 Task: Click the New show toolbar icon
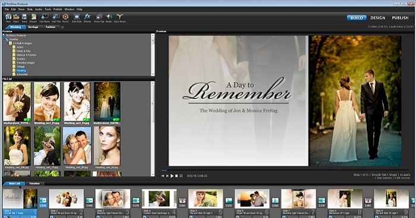pyautogui.click(x=8, y=17)
